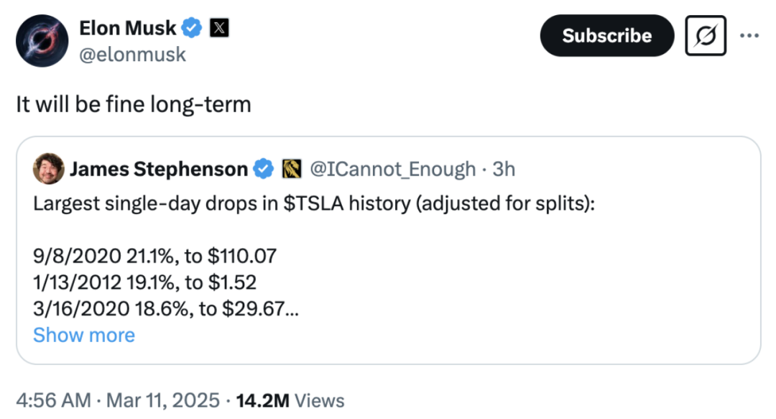This screenshot has width=776, height=419.
Task: Open the Grok icon button beside Subscribe
Action: point(706,35)
